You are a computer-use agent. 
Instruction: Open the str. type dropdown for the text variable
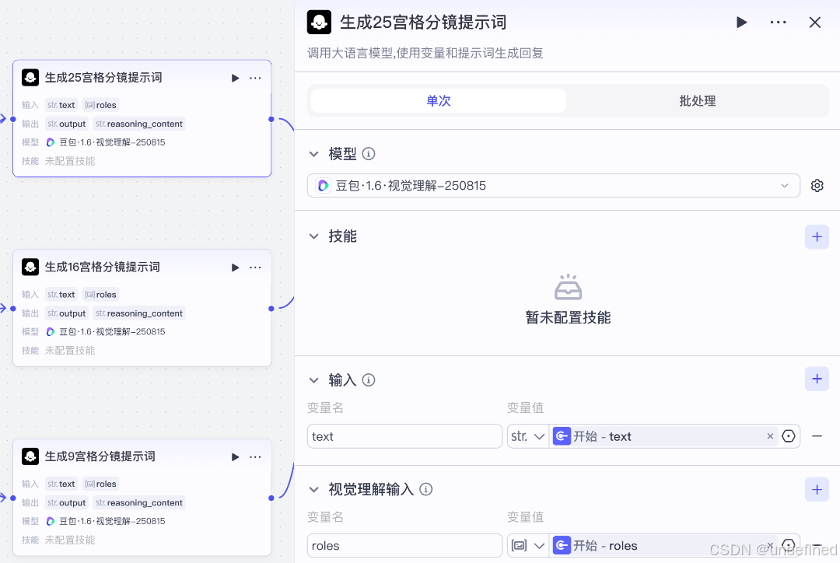tap(527, 436)
